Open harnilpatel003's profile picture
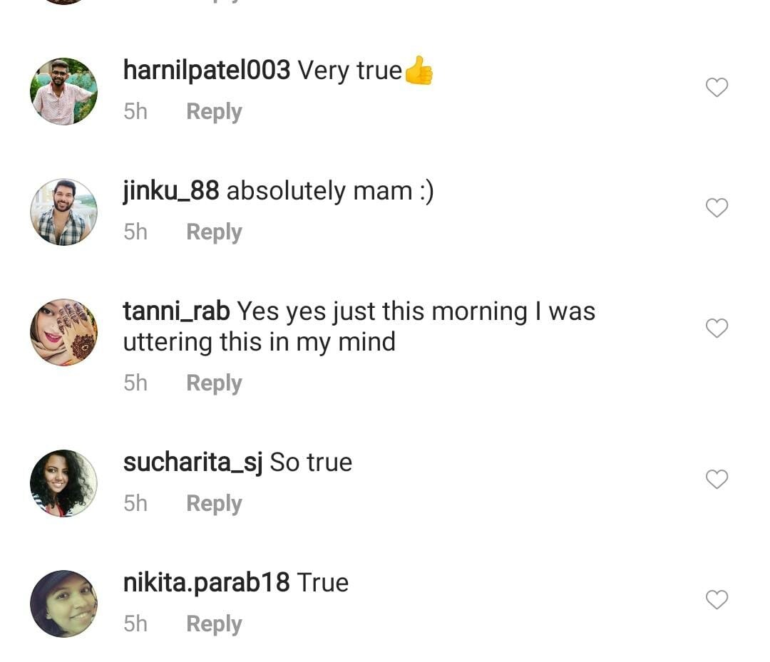This screenshot has height=662, width=770. click(x=63, y=92)
